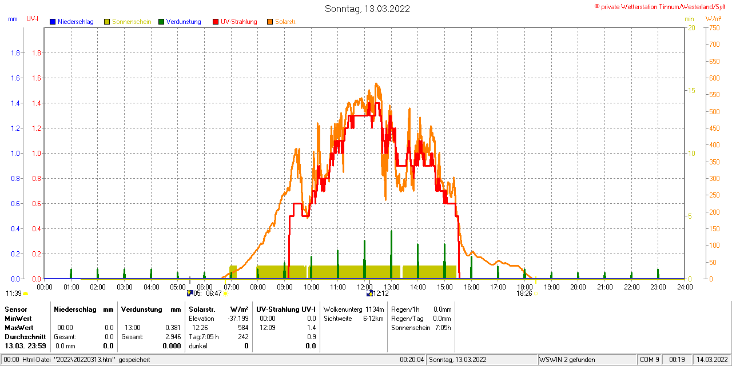Image resolution: width=732 pixels, height=366 pixels.
Task: Click the 16:00 label on the time axis
Action: pos(471,287)
